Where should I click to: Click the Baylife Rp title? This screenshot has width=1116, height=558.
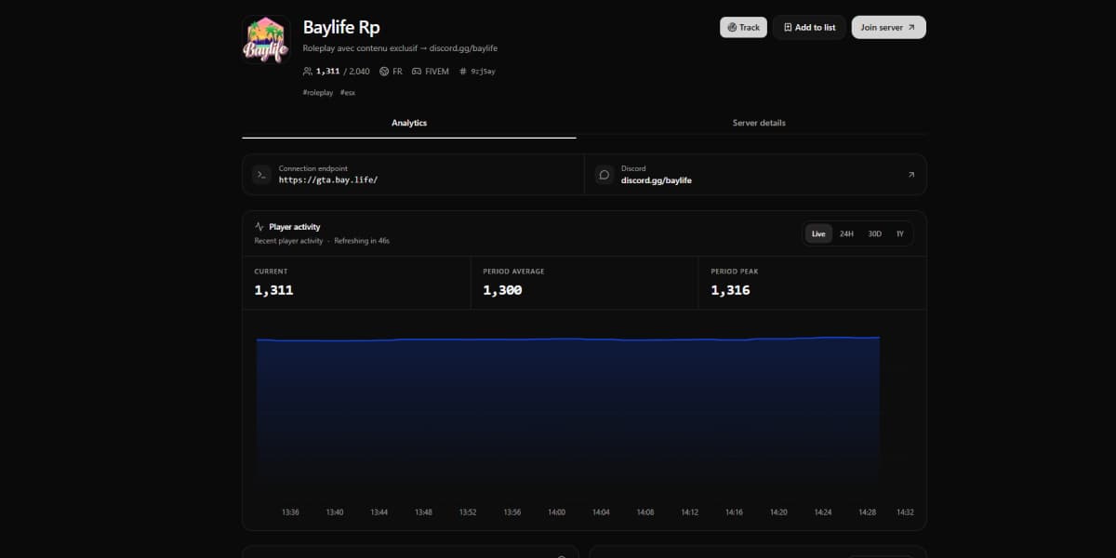click(x=341, y=27)
